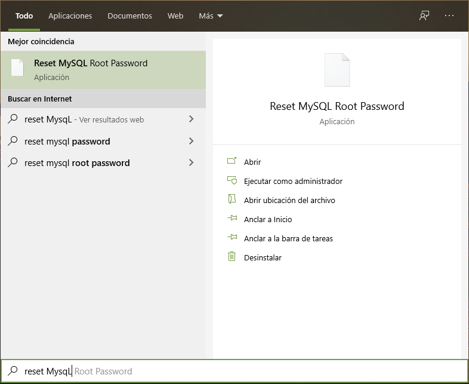Image resolution: width=469 pixels, height=384 pixels.
Task: Expand arrow for 'reset mysql password'
Action: 191,142
